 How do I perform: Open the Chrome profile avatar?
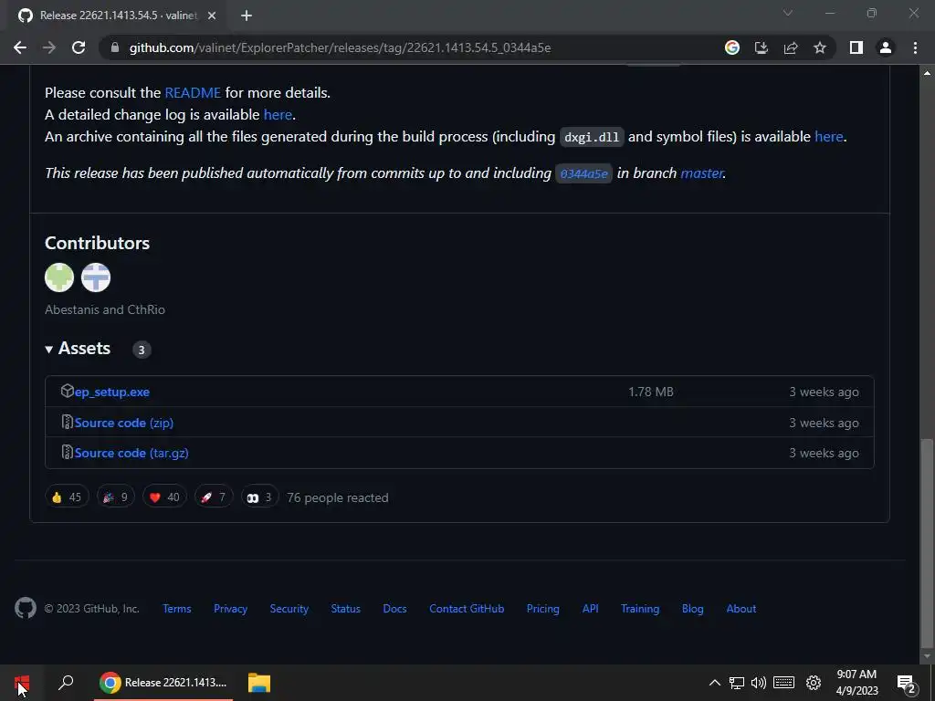(x=886, y=47)
